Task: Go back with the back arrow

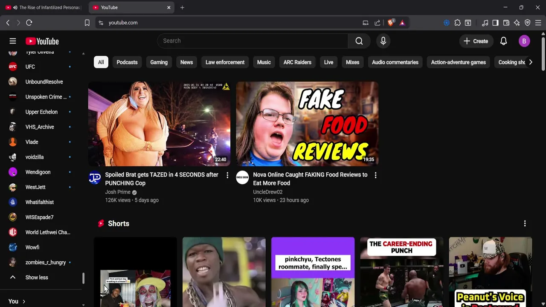Action: [8, 23]
